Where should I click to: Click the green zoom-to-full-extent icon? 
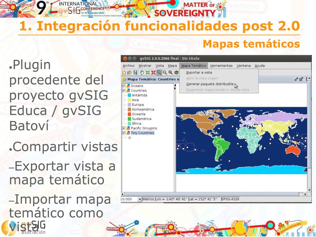point(148,73)
